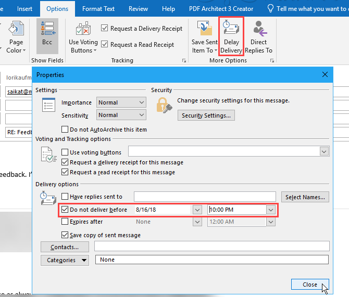
Task: Open the Page Color option
Action: click(16, 37)
